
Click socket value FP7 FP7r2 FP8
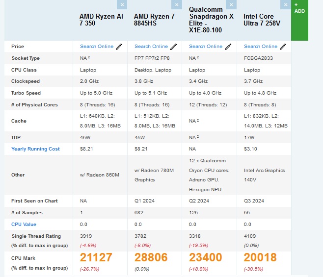click(x=152, y=58)
